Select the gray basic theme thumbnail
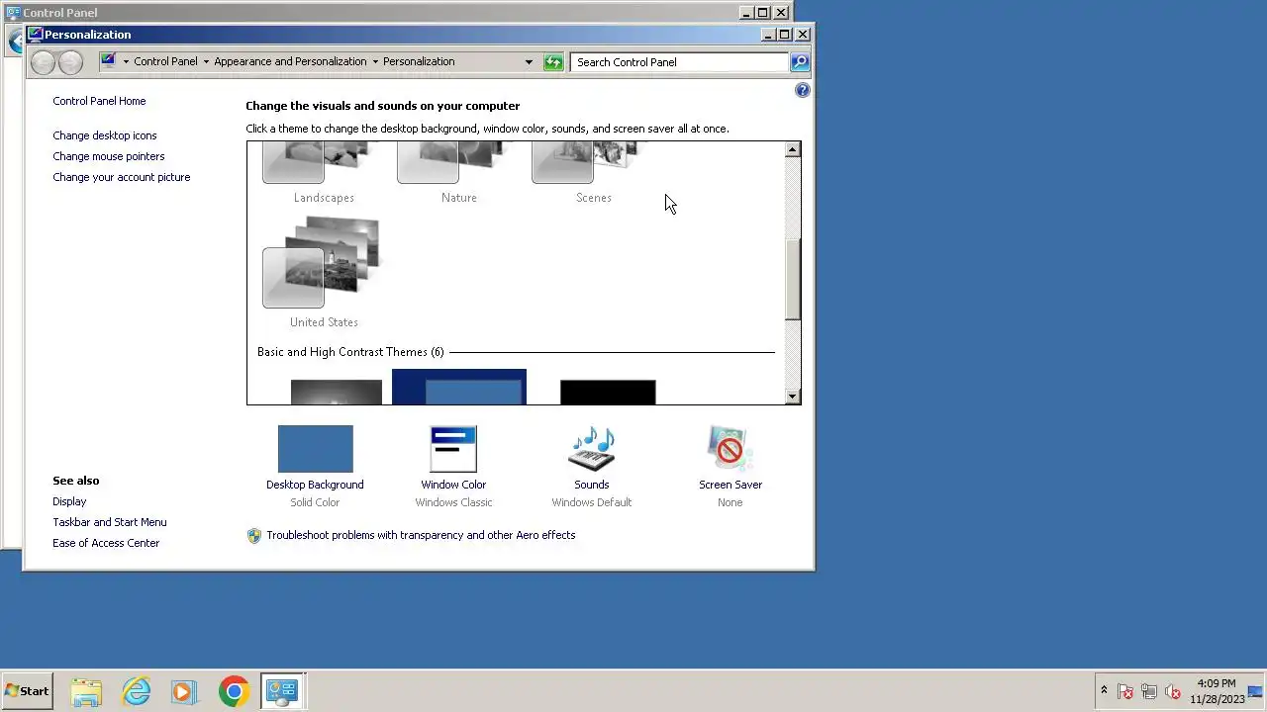1267x712 pixels. (x=337, y=393)
